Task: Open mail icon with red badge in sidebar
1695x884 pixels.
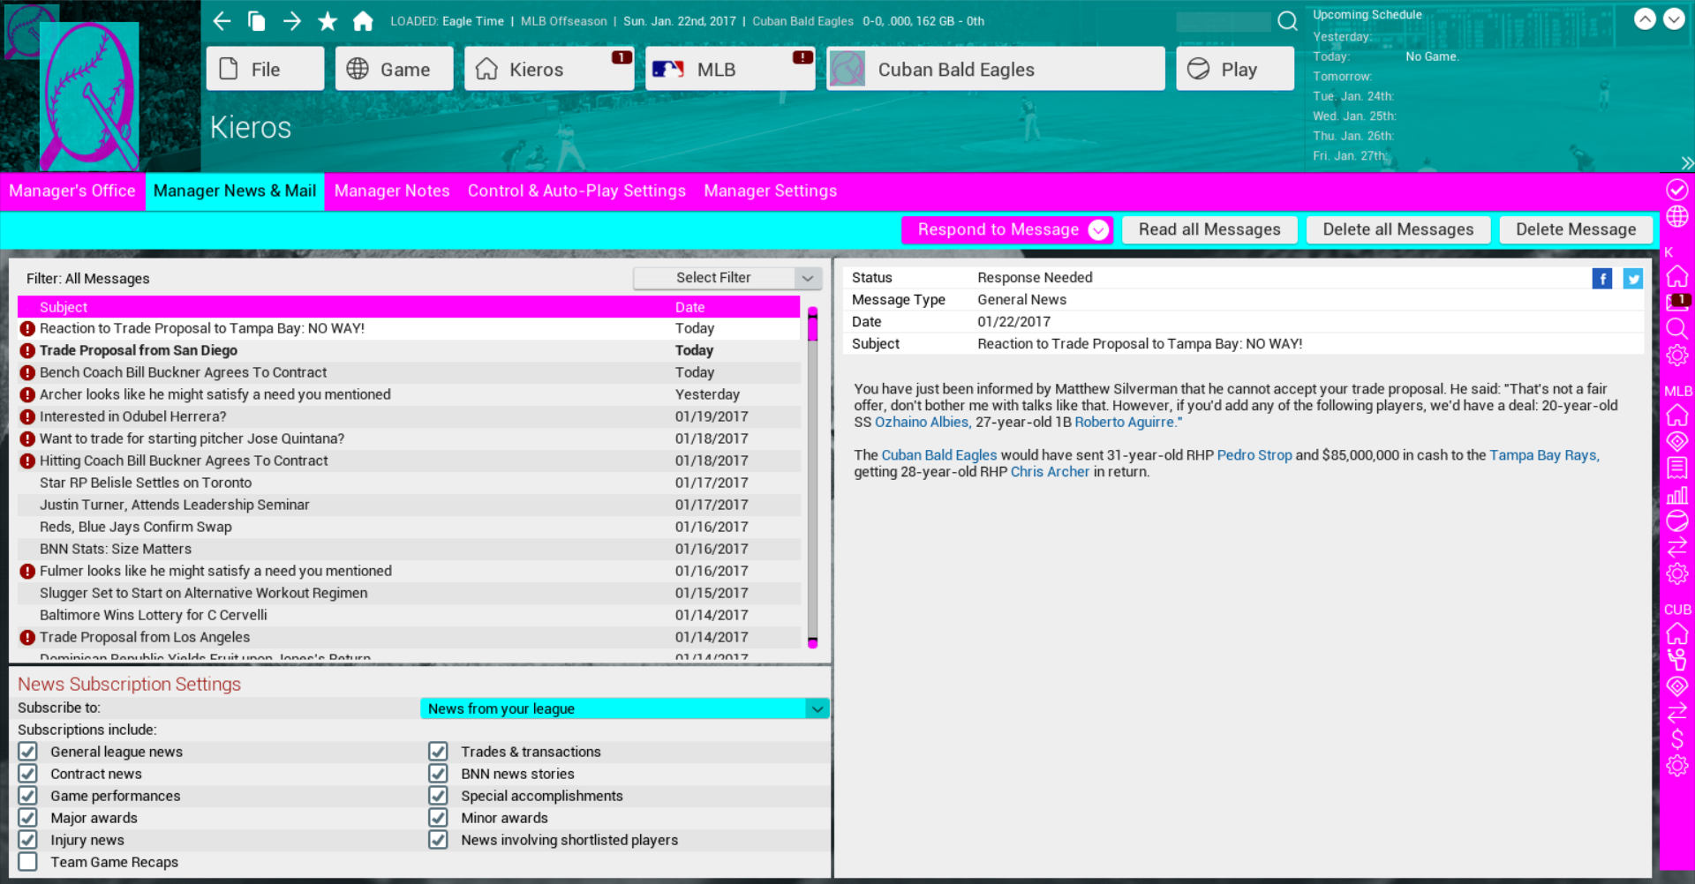Action: (x=1677, y=302)
